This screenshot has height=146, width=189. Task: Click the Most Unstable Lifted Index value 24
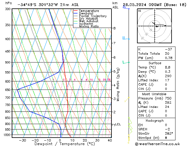point(167,107)
